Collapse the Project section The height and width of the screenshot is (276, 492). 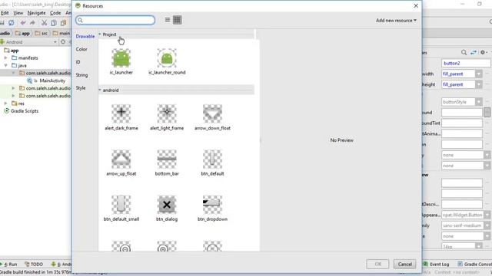[100, 34]
